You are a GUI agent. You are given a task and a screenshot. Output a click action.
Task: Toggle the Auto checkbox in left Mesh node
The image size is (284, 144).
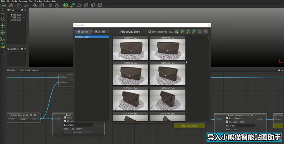tap(65, 118)
